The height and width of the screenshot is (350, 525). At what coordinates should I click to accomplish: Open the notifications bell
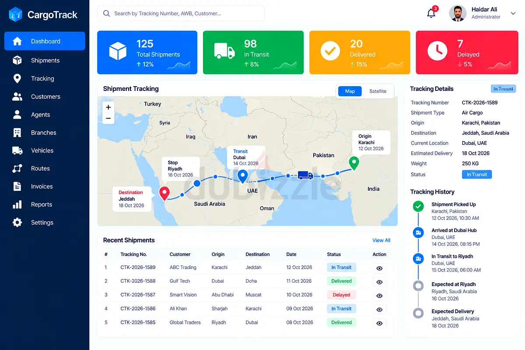click(x=431, y=13)
